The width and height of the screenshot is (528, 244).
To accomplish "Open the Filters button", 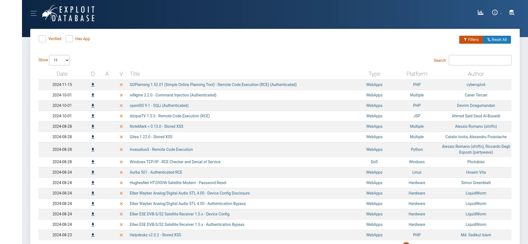I will point(471,40).
